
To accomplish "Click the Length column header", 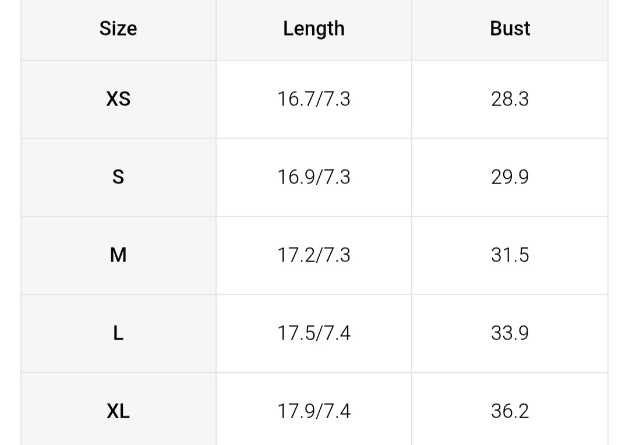I will point(314,29).
